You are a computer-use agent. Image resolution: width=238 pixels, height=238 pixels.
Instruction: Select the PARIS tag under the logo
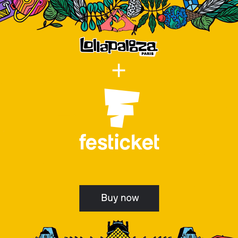pos(147,54)
